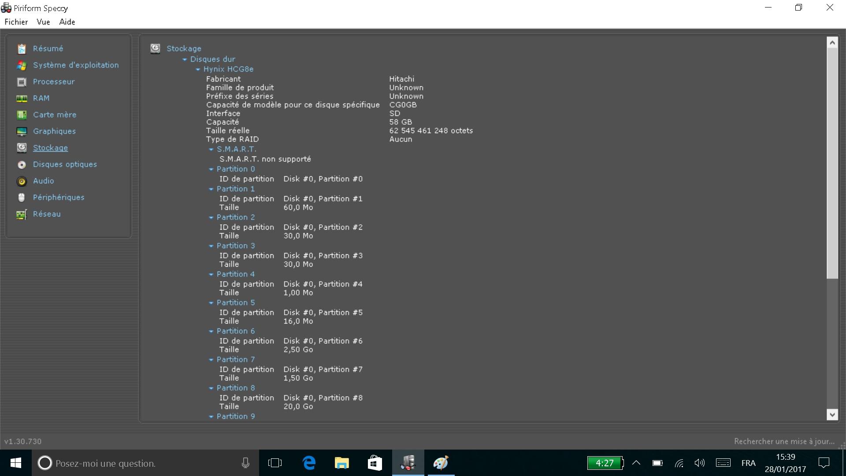846x476 pixels.
Task: Click the Disques optiques disc icon
Action: coord(22,164)
